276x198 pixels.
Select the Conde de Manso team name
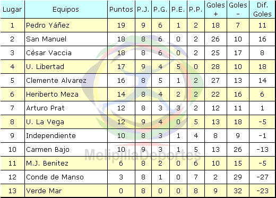coord(55,177)
